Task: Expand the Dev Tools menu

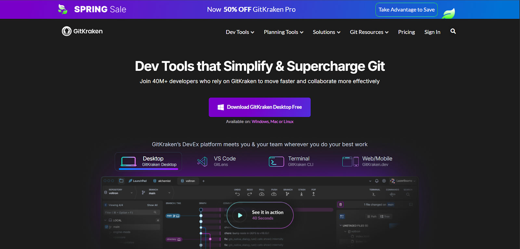Action: tap(240, 32)
